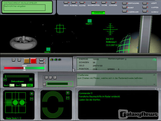Click the square blip on radar
The width and height of the screenshot is (161, 121).
(x=9, y=103)
